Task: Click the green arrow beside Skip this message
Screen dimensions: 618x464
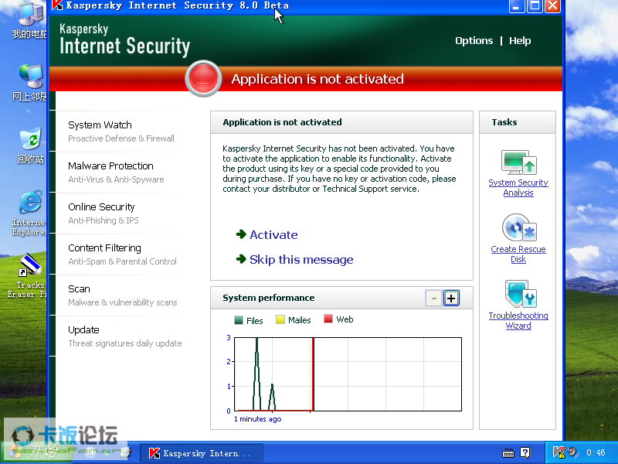Action: click(x=241, y=259)
